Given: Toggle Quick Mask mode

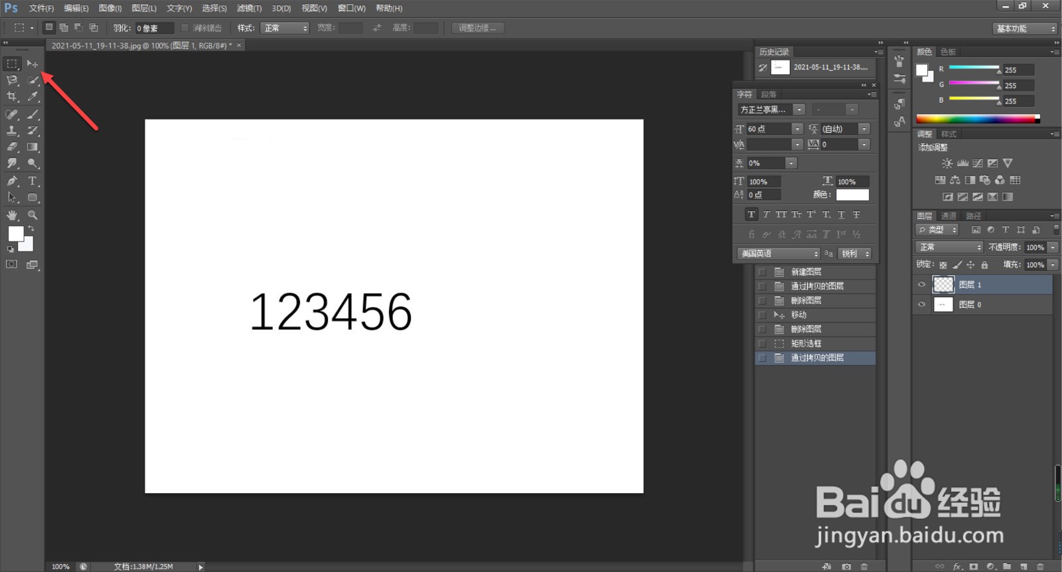Looking at the screenshot, I should click(x=12, y=264).
